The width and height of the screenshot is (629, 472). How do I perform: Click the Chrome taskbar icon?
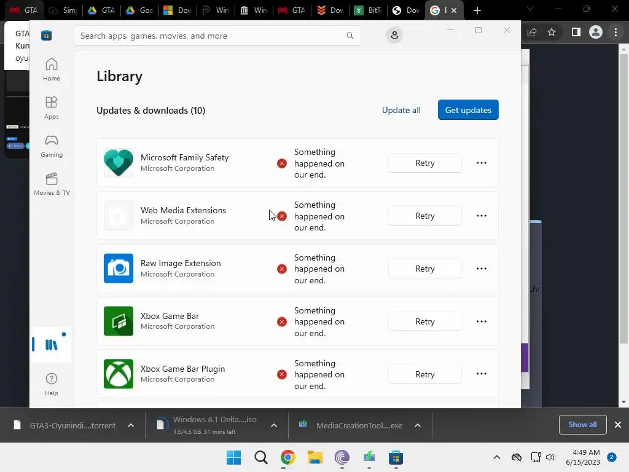coord(287,457)
